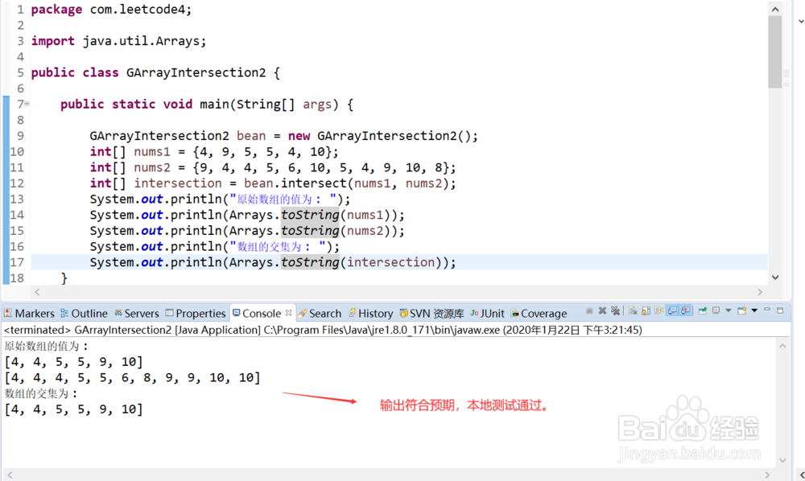Open the Open Console dropdown arrow
805x481 pixels.
(x=754, y=312)
